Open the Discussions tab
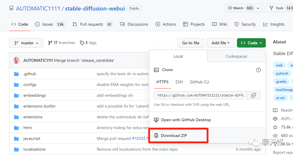293x155 pixels. [x=134, y=24]
